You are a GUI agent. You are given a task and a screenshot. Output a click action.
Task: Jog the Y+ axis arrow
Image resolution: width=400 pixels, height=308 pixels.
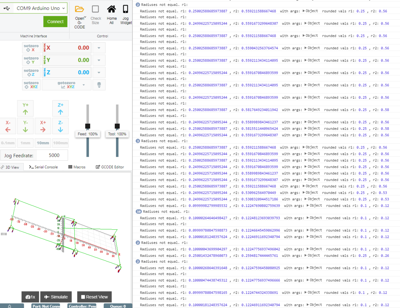point(26,108)
